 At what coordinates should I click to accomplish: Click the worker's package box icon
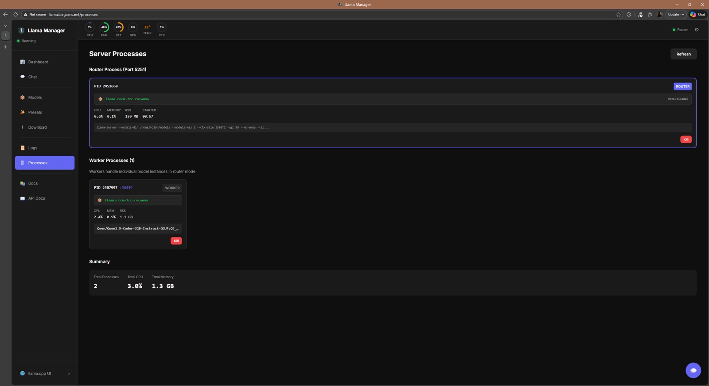pos(99,200)
